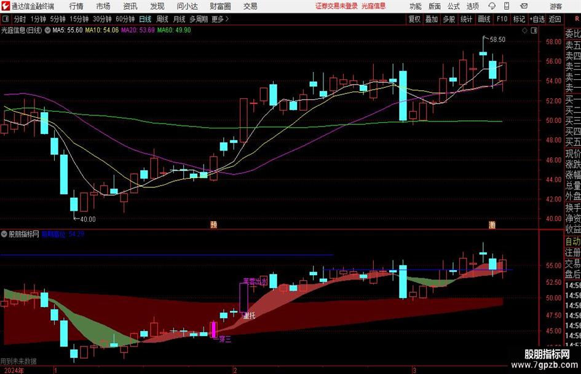Click the 游客 guest account label
Screen dimensions: 581x374
(556, 6)
